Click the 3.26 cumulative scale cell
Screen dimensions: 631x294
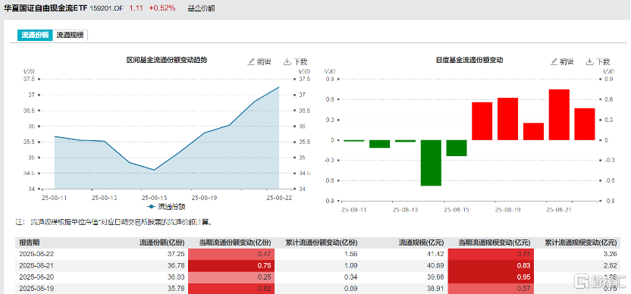(611, 254)
